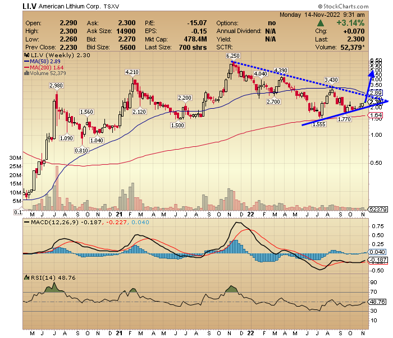This screenshot has height=338, width=393.
Task: Select the Mkt Cap value 478.4M
Action: [x=195, y=39]
